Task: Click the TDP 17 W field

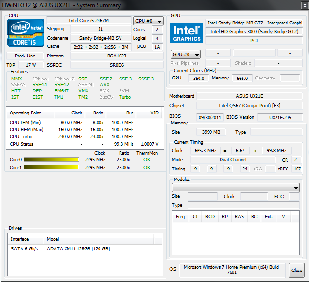Action: [x=31, y=65]
